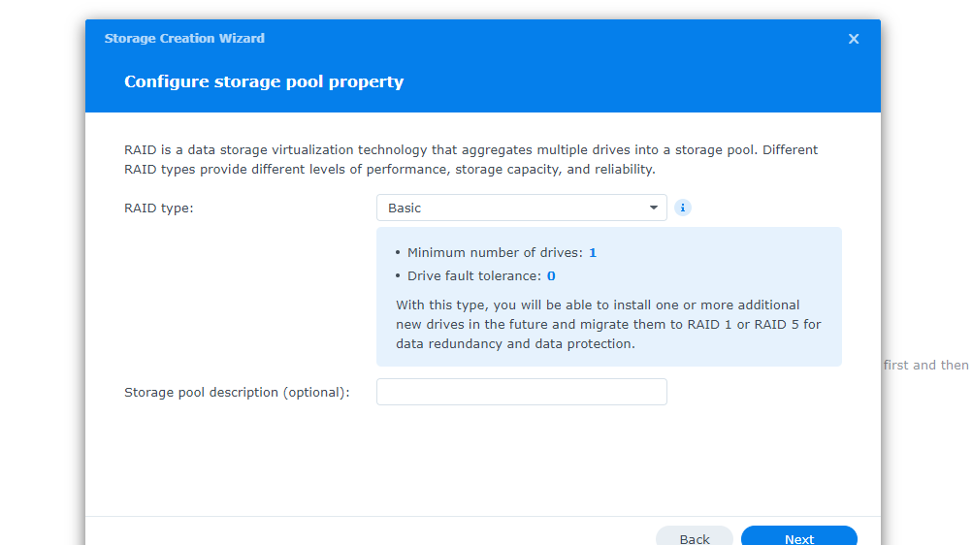The image size is (973, 545).
Task: Click 'Configure storage pool property' heading
Action: click(264, 81)
